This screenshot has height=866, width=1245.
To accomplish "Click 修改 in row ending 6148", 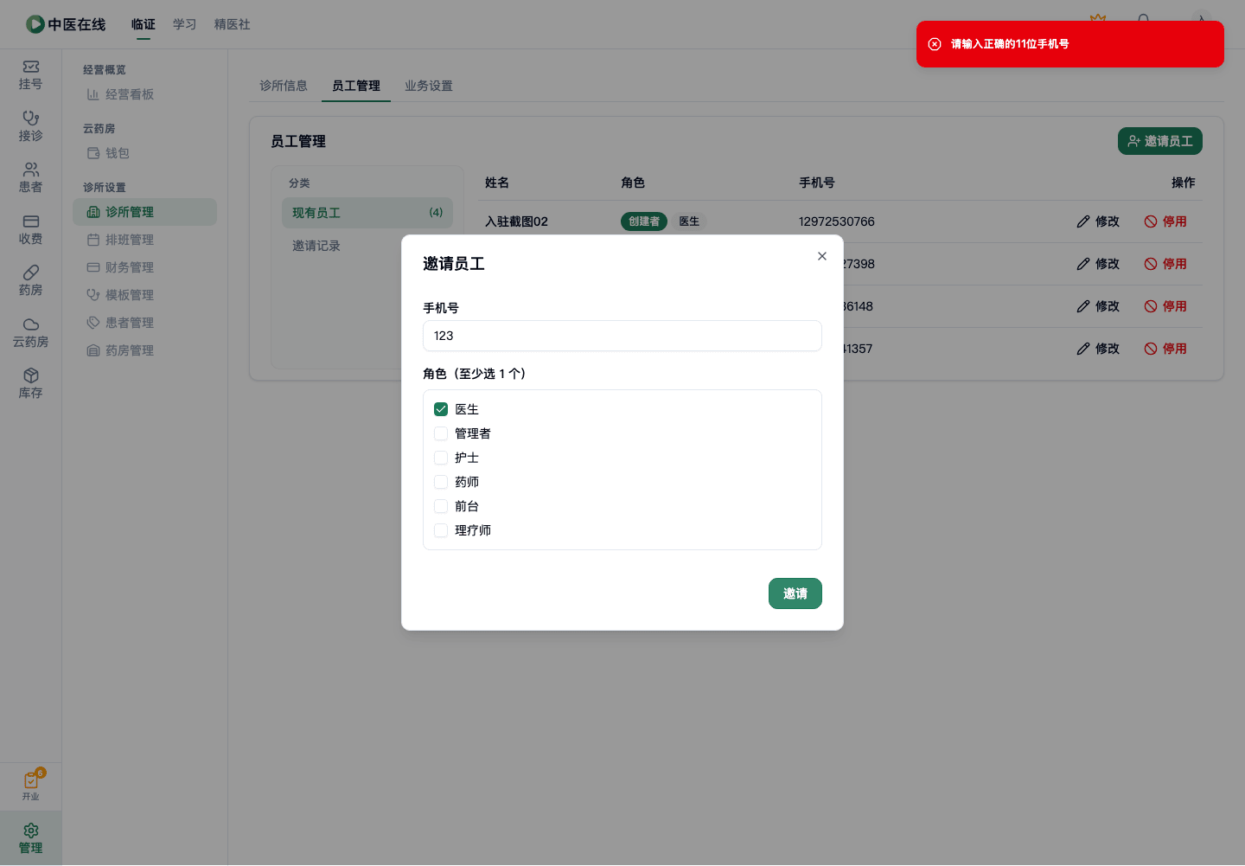I will tap(1098, 306).
